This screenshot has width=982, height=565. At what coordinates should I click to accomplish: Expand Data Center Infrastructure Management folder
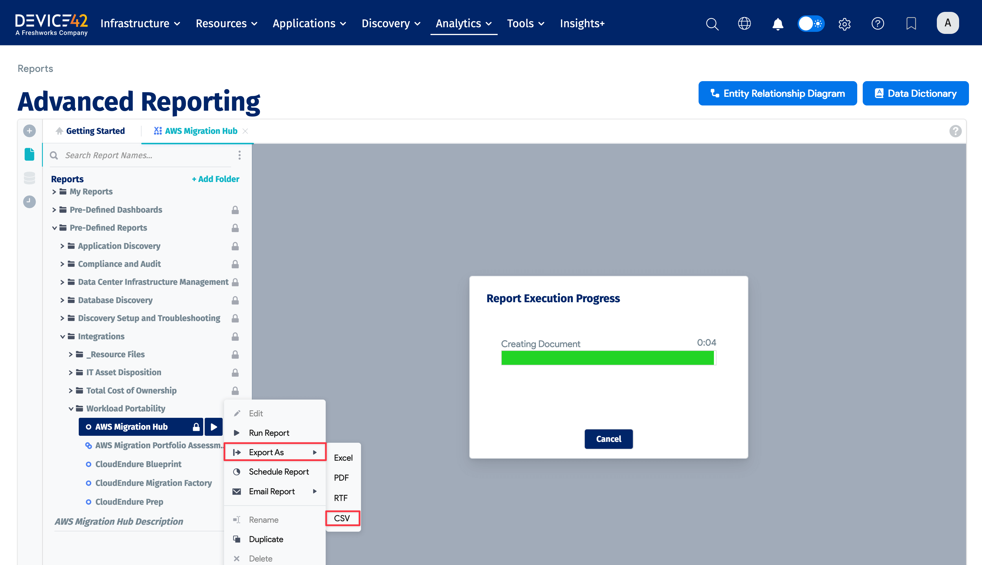62,282
